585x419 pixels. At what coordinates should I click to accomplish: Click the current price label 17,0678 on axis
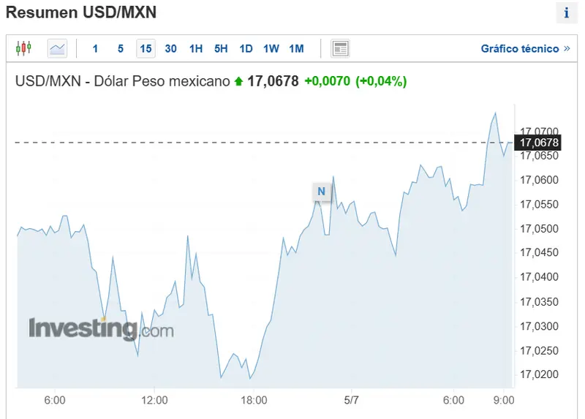(x=540, y=143)
